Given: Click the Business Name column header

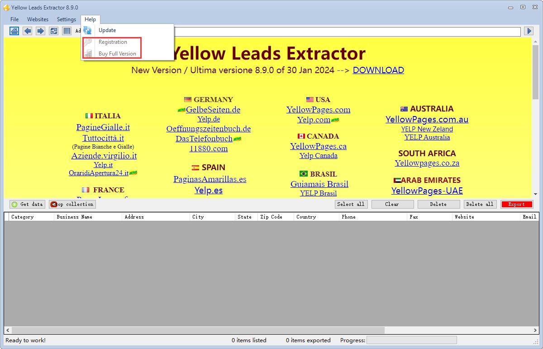Looking at the screenshot, I should coord(88,217).
